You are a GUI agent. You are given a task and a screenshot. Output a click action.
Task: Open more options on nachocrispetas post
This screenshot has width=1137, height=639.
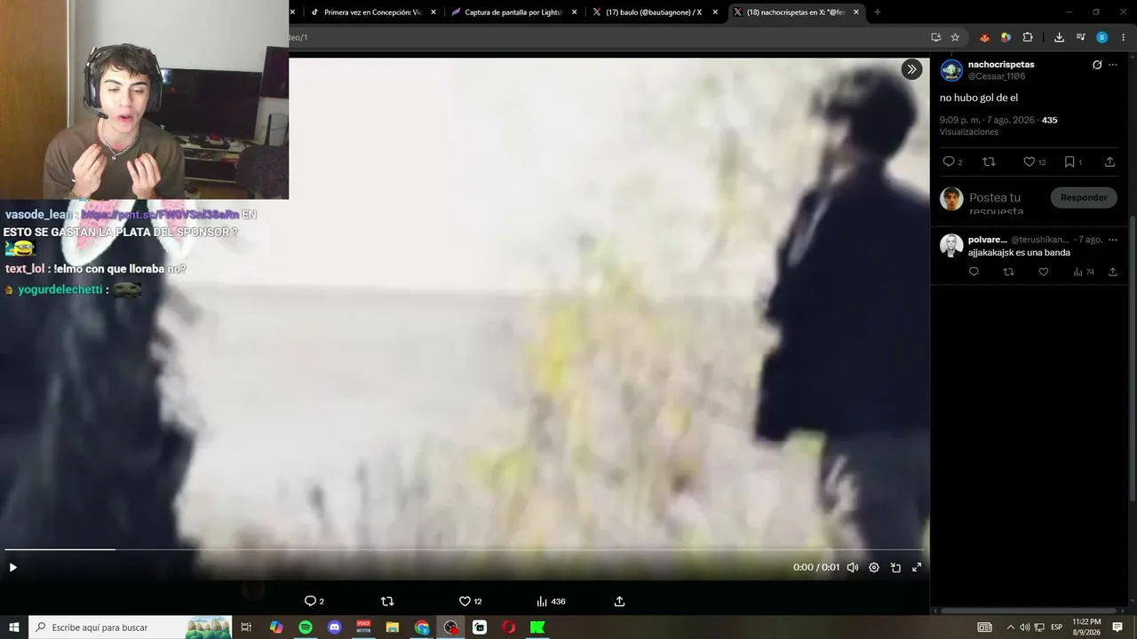pyautogui.click(x=1113, y=65)
